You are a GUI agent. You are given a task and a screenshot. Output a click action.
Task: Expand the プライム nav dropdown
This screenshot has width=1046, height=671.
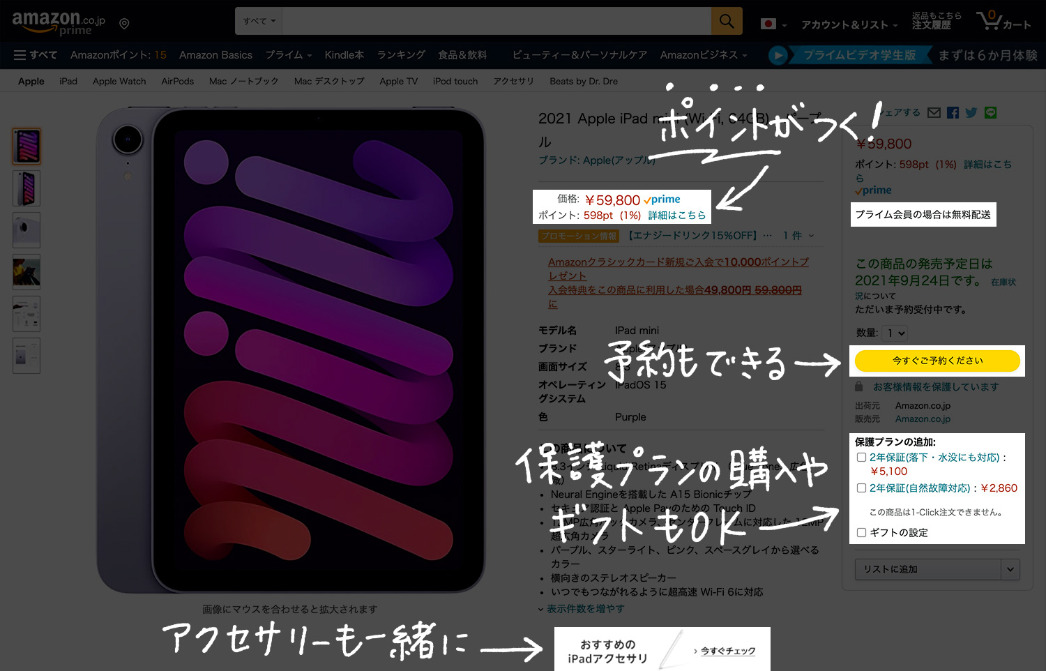[x=289, y=54]
